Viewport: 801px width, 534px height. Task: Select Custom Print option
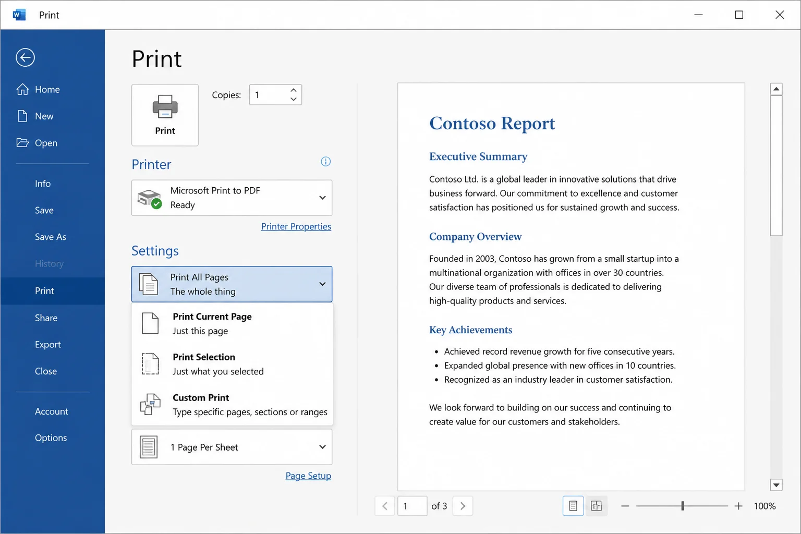pos(232,405)
